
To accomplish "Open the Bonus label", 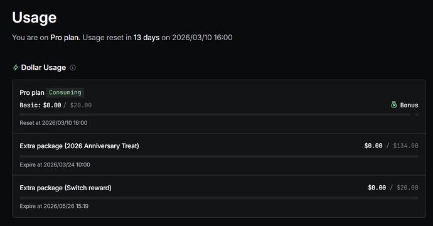I will pos(409,105).
